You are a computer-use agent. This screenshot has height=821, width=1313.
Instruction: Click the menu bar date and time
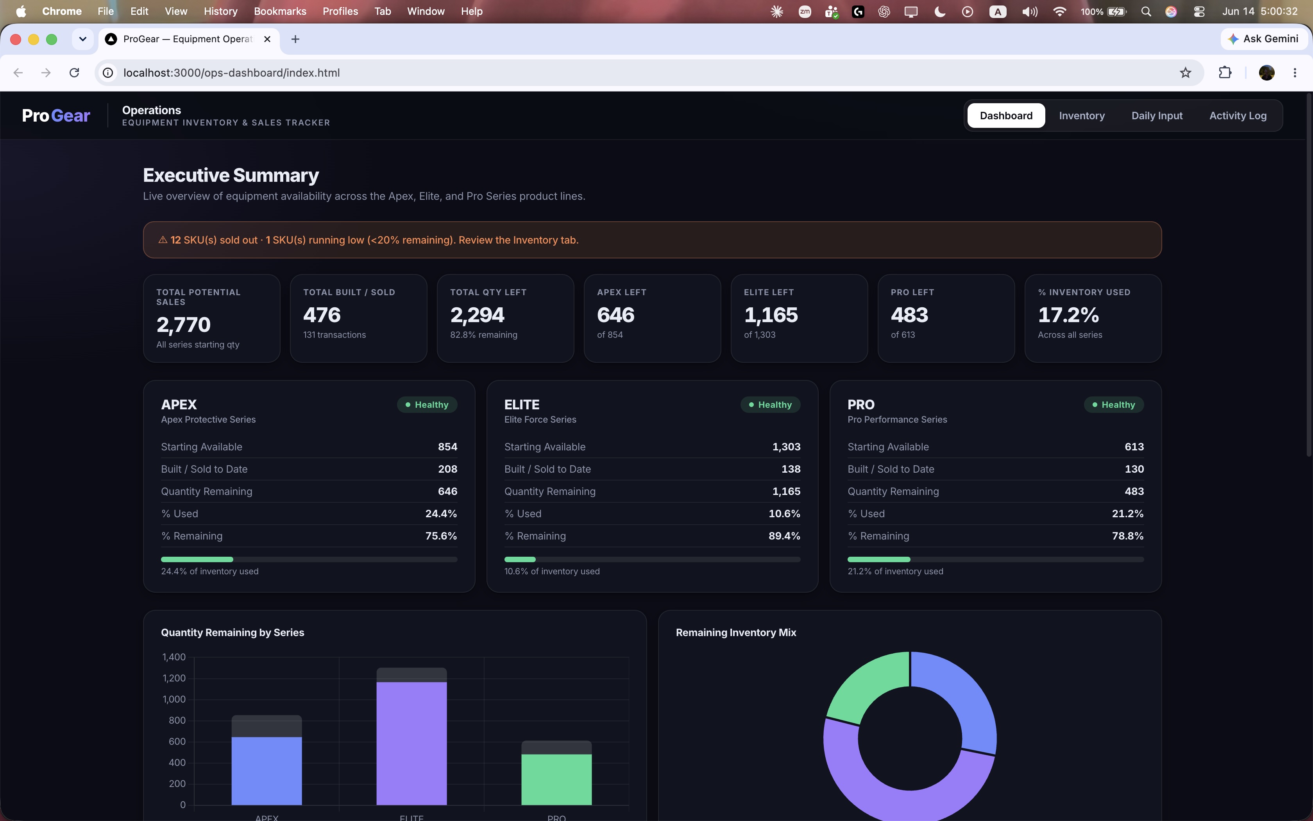[1259, 11]
